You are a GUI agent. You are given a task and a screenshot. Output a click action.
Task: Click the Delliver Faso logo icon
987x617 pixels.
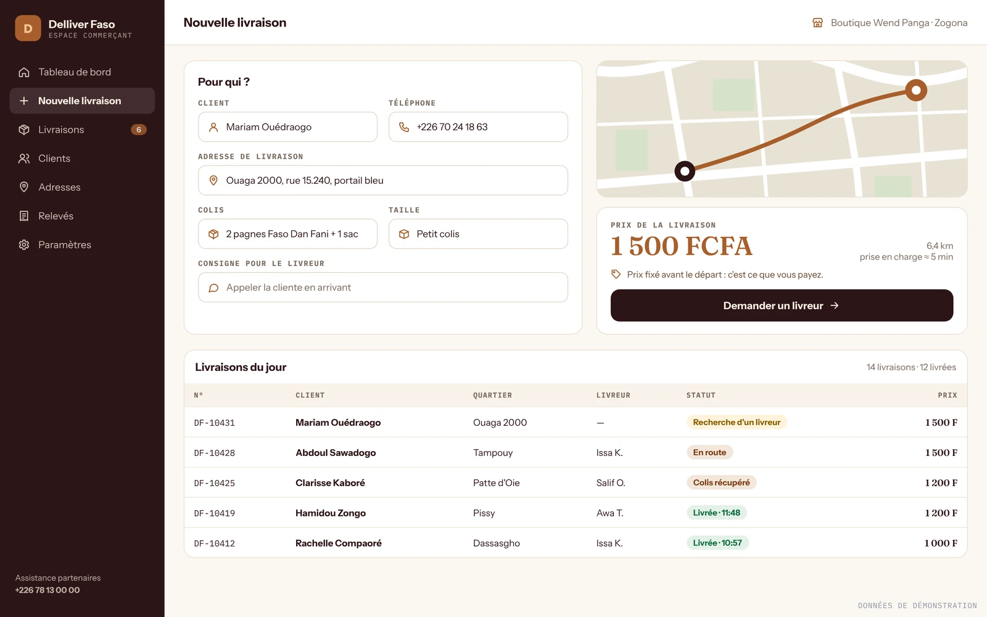(x=28, y=28)
